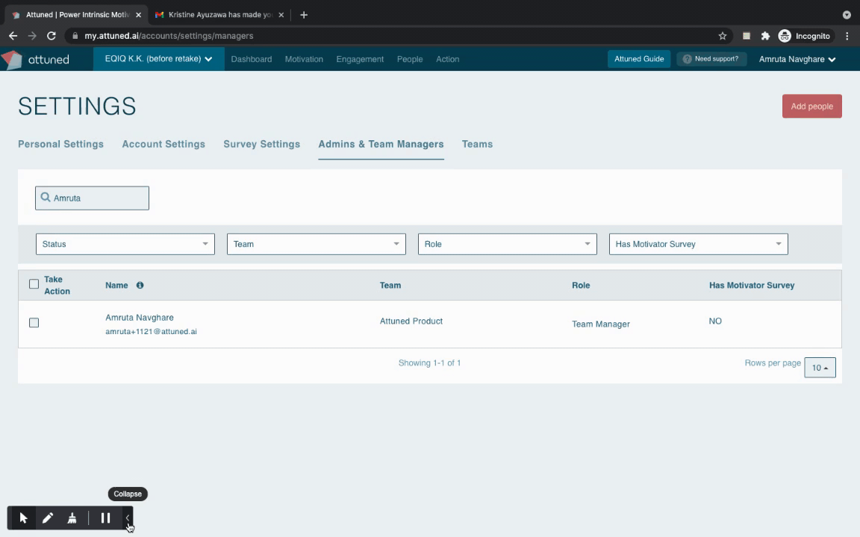Viewport: 860px width, 537px height.
Task: Click Need support? button
Action: click(711, 59)
